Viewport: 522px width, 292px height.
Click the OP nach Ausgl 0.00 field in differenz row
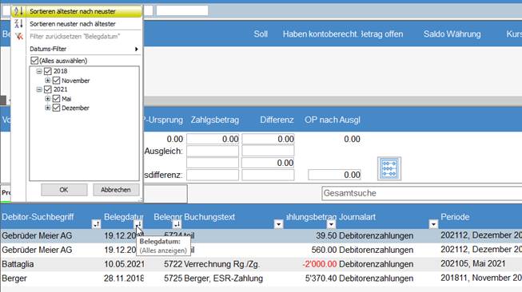tap(334, 175)
